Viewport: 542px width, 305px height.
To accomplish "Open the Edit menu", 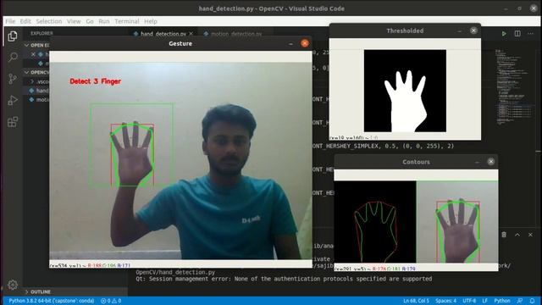I will click(x=25, y=21).
